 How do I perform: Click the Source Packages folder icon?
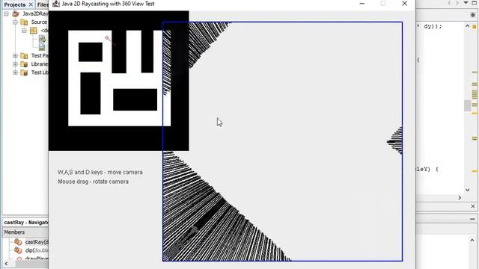click(x=24, y=22)
